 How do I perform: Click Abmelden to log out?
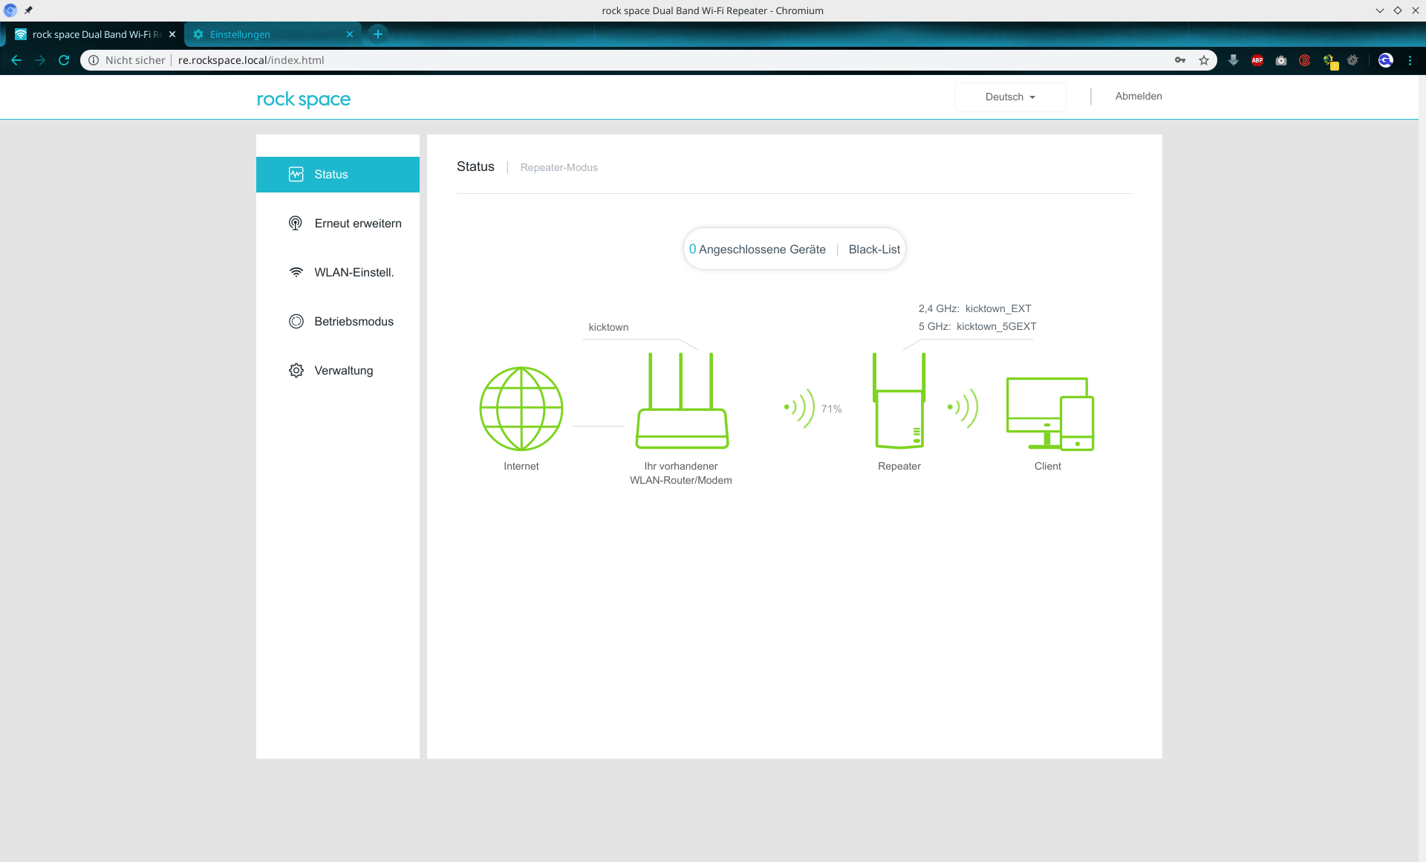click(1138, 97)
